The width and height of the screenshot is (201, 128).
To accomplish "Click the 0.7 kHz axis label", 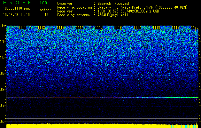I will click(2, 106).
